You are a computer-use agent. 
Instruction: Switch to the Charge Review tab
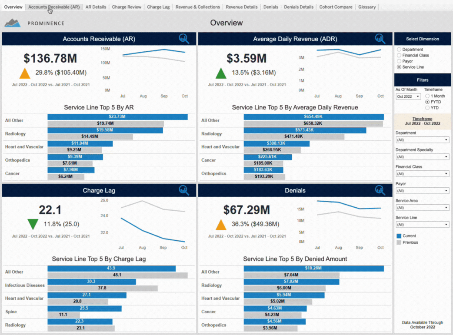tap(127, 7)
